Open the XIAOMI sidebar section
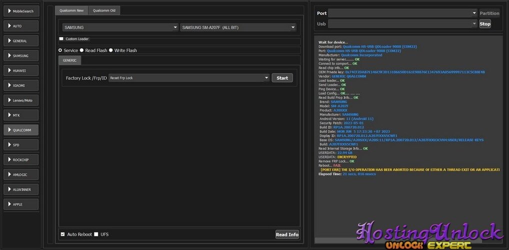509x250 pixels. coord(21,85)
